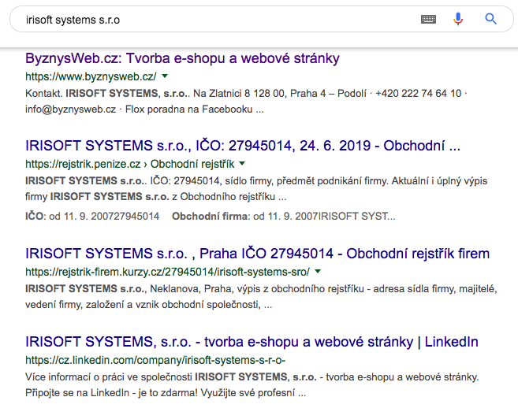Click snippet line mentioning 'Neklanova, Praha, výpis z obchodního rejstříku'
The height and width of the screenshot is (408, 518).
coord(261,289)
